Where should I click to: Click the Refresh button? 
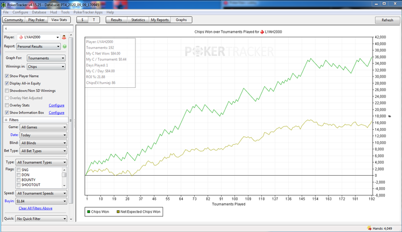click(388, 20)
